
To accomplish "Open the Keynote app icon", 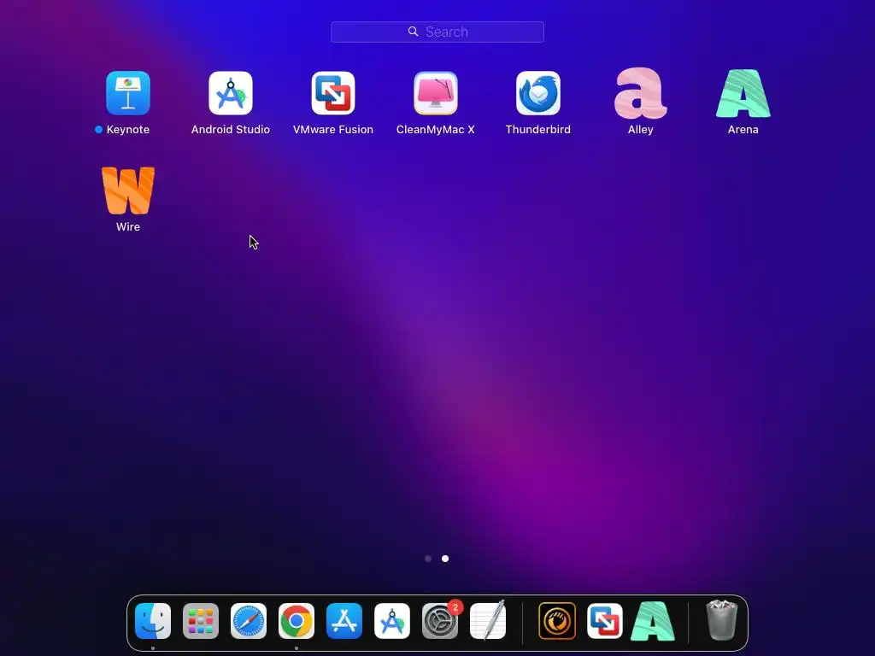I will point(128,93).
